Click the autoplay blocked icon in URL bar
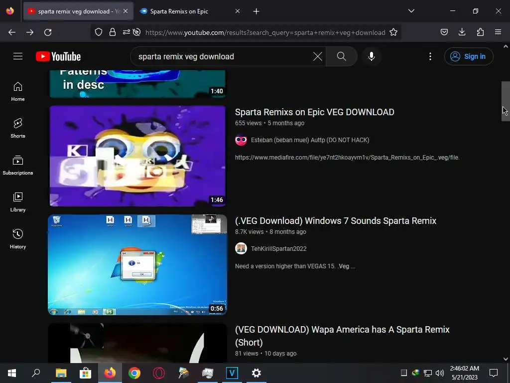This screenshot has height=383, width=510. 136,32
